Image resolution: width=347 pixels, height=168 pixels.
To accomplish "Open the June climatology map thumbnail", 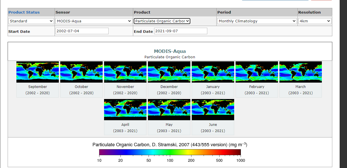I will click(213, 109).
